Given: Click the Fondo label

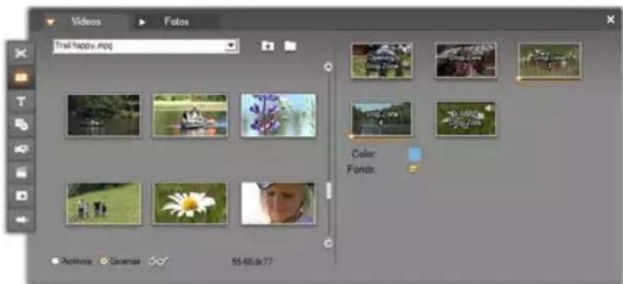Looking at the screenshot, I should [x=361, y=169].
